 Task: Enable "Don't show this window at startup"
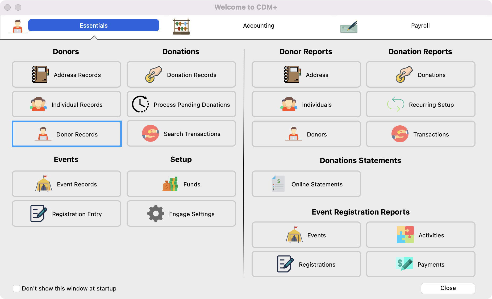tap(16, 288)
